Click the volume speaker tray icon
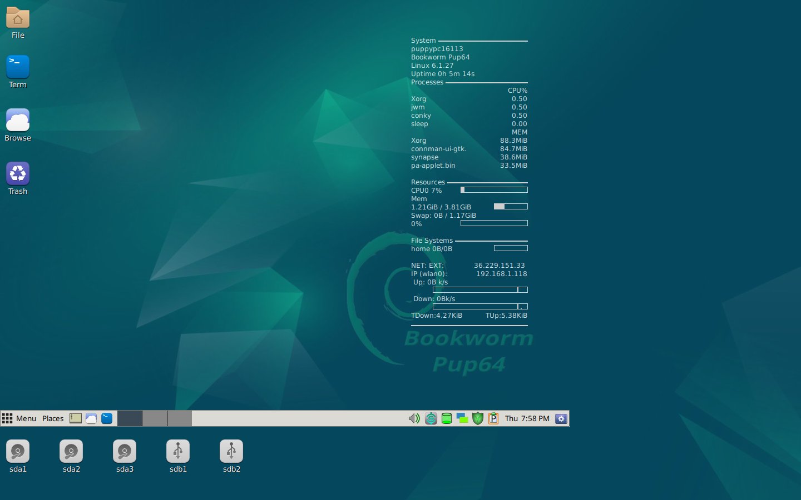The height and width of the screenshot is (500, 801). tap(414, 418)
